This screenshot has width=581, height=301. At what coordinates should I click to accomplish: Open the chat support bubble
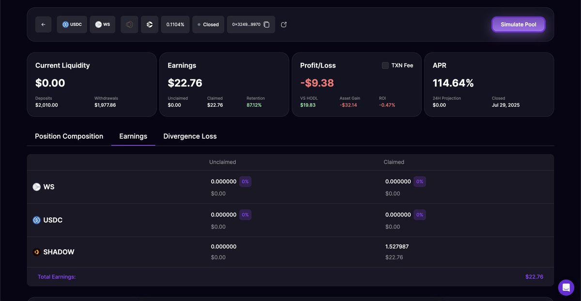coord(566,287)
